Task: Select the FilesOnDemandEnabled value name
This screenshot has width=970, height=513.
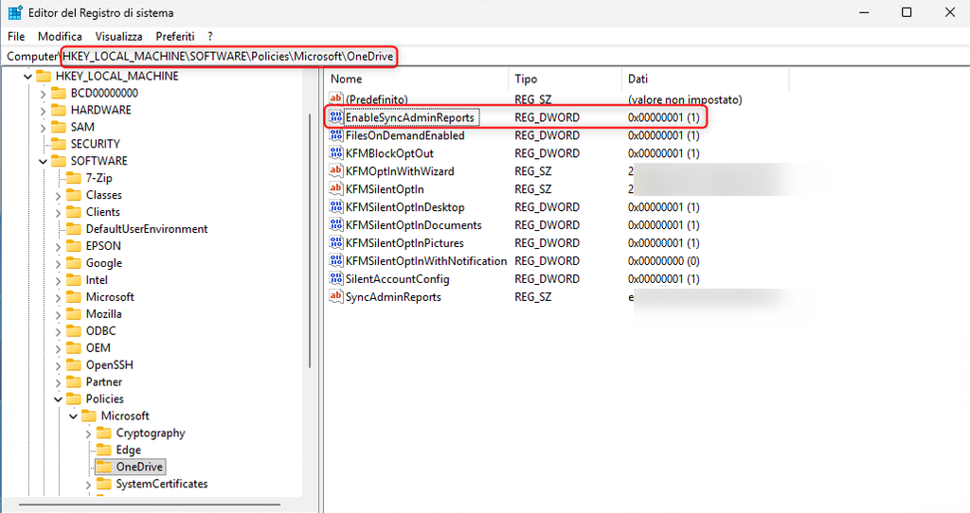Action: point(405,135)
